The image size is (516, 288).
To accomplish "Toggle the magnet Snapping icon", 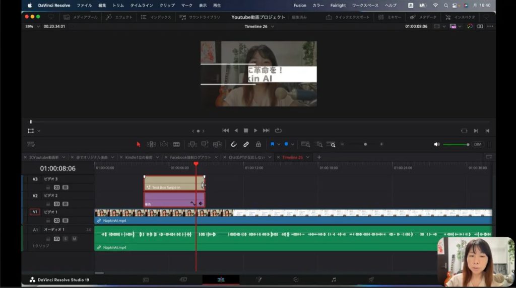I will (234, 144).
